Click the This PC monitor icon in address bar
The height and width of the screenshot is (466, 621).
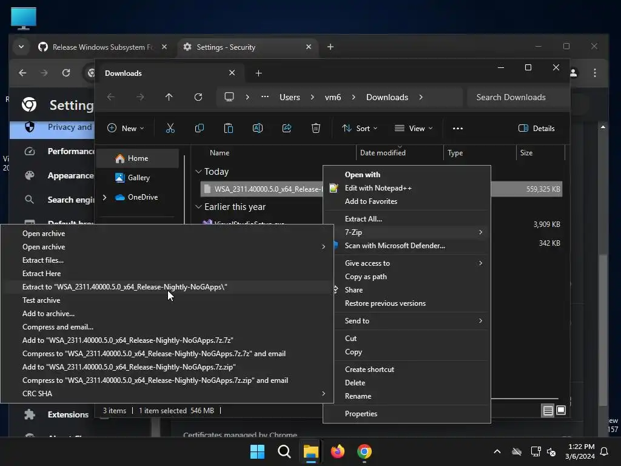tap(229, 97)
